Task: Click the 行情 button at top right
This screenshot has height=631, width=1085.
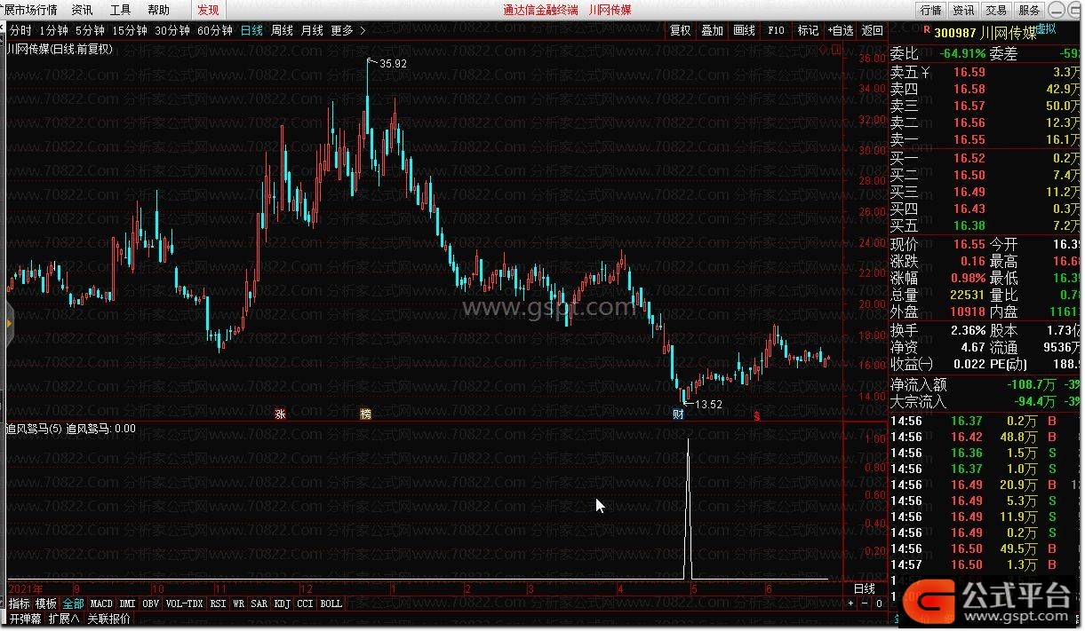Action: click(930, 10)
